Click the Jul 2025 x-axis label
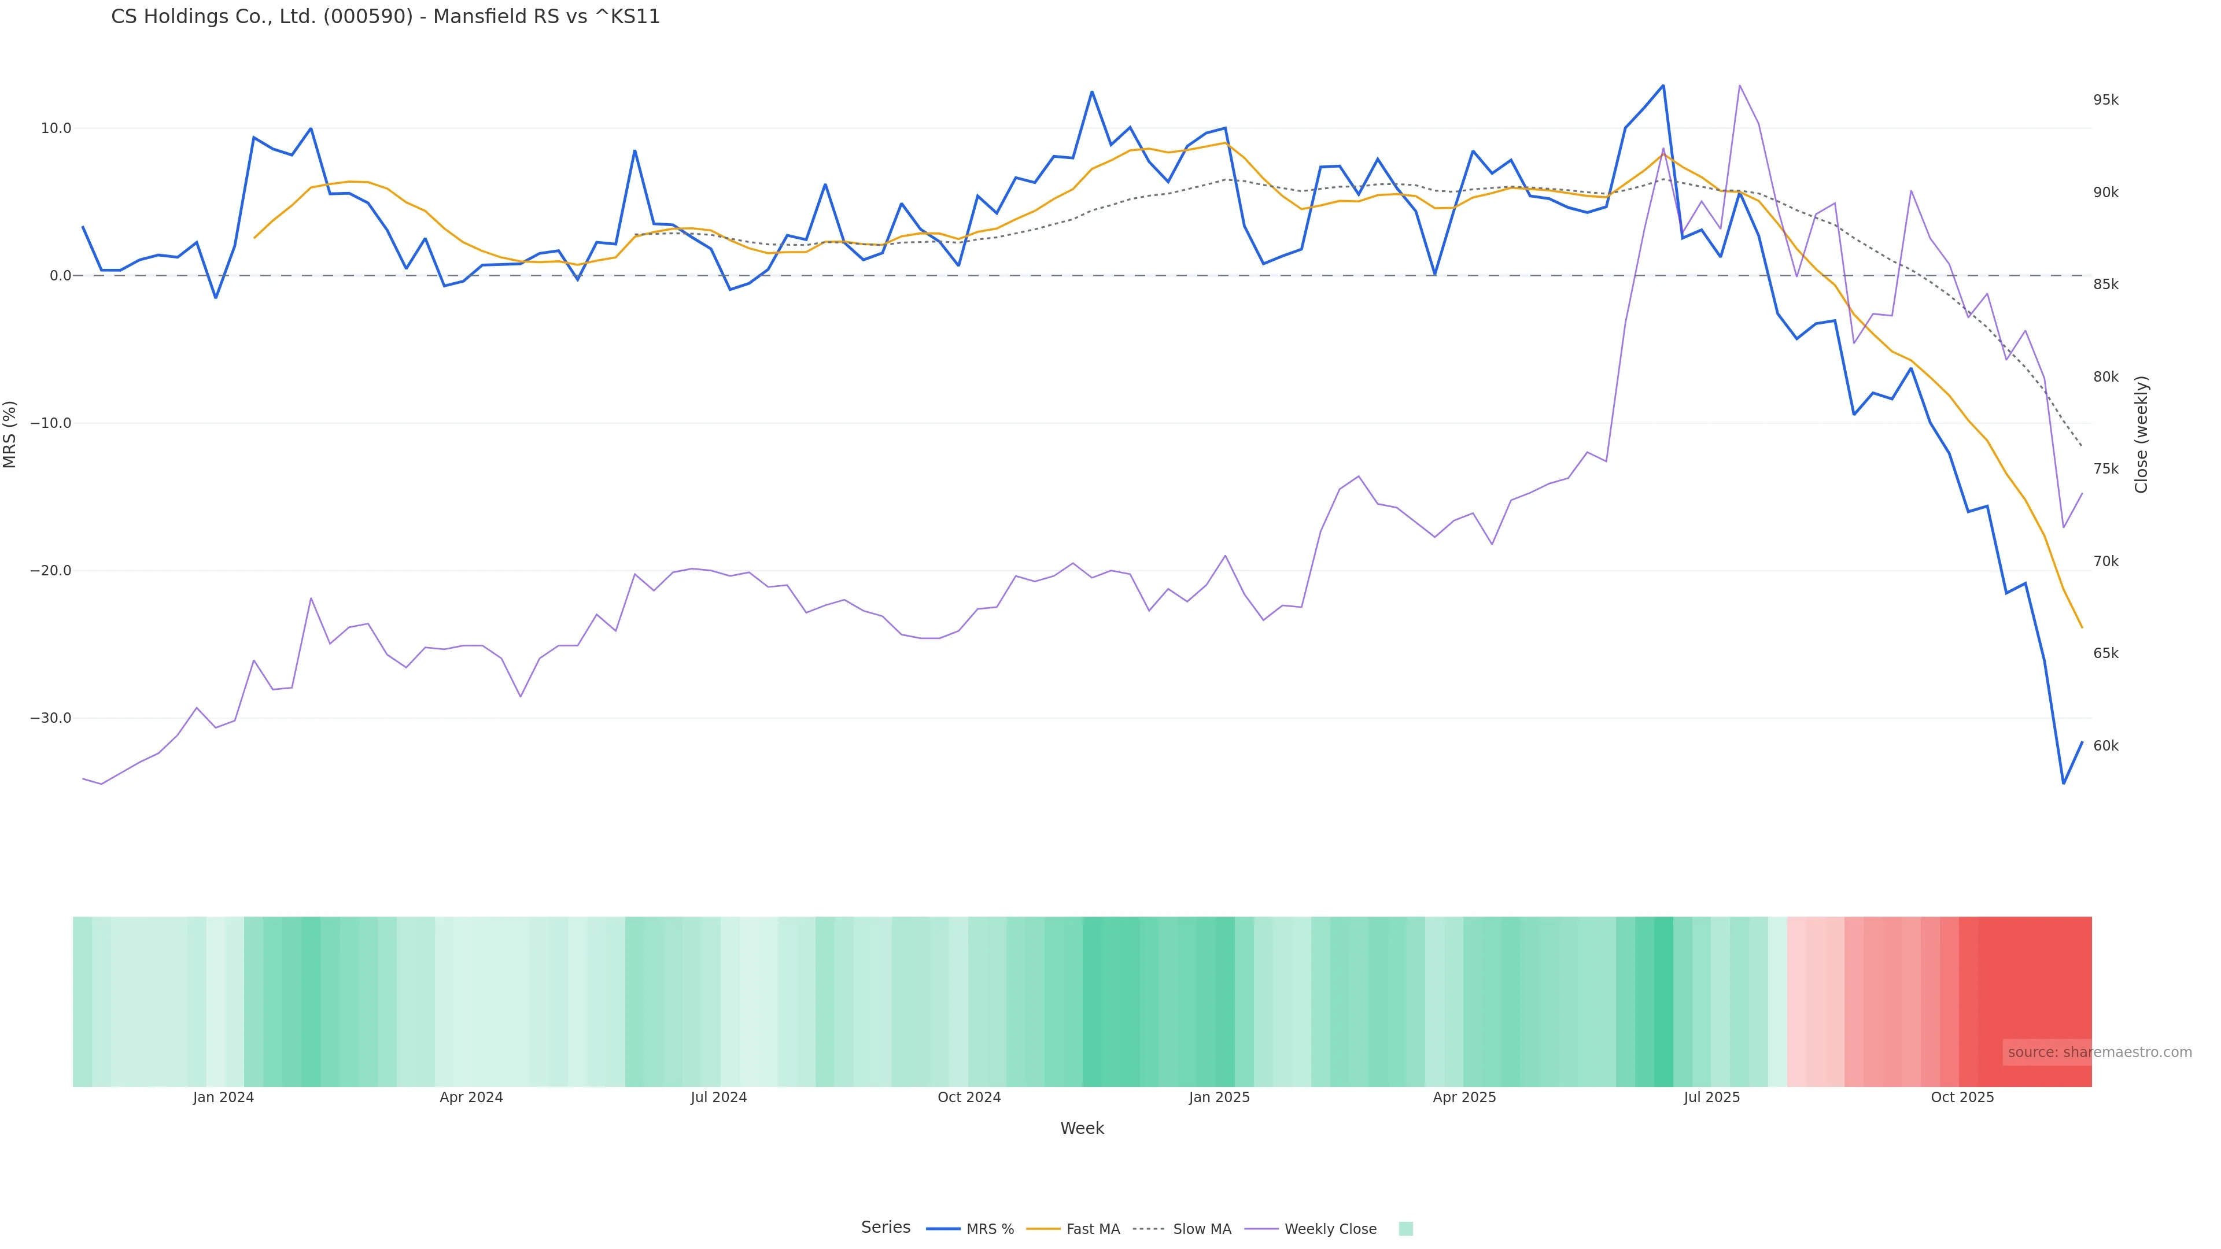 tap(1711, 1098)
